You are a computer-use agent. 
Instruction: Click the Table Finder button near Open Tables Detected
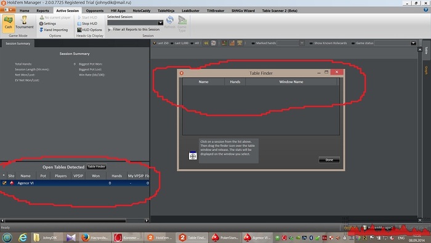(97, 167)
